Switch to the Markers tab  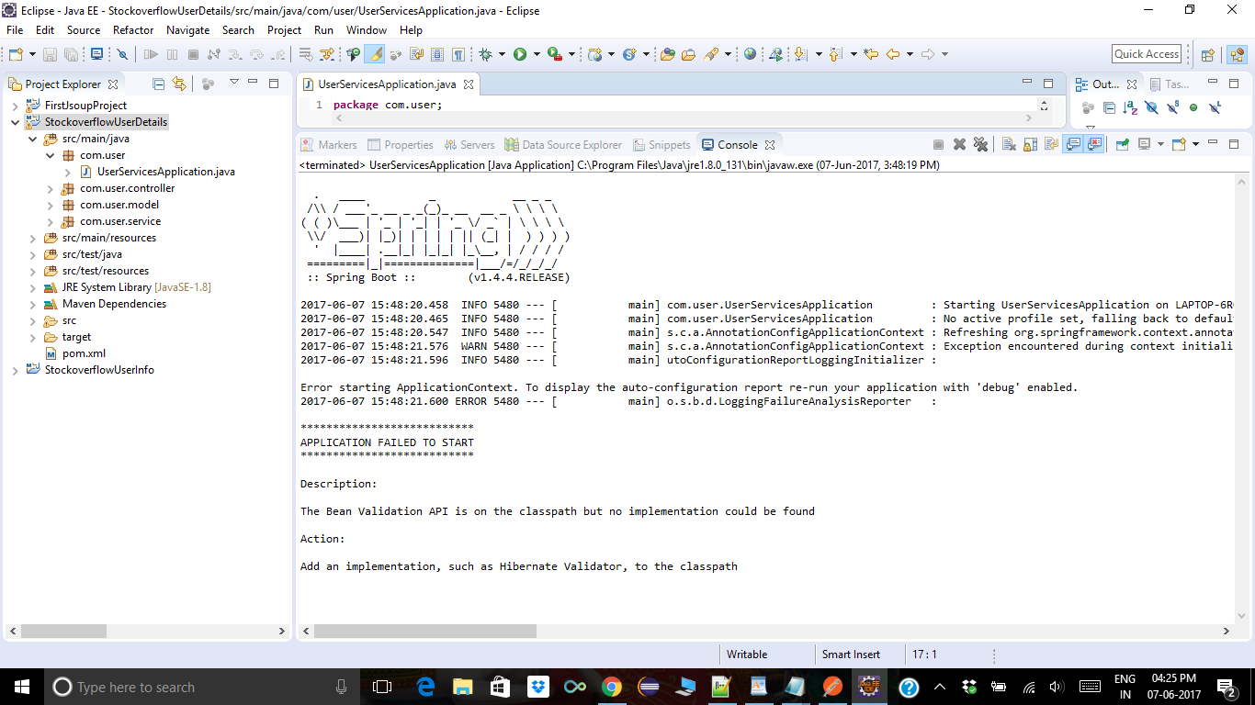[329, 144]
